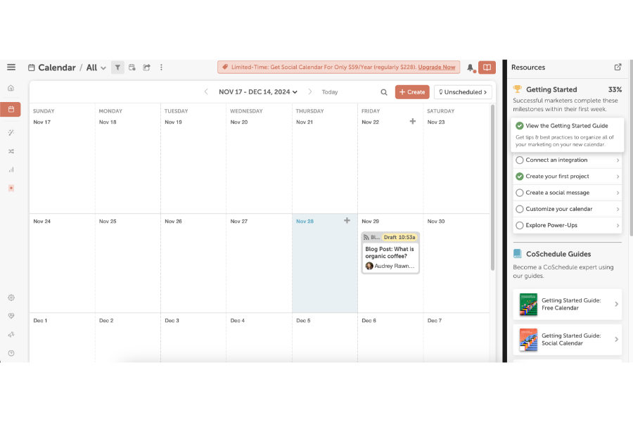Click Audrey's avatar on the blog post card
Image resolution: width=633 pixels, height=422 pixels.
[x=369, y=266]
